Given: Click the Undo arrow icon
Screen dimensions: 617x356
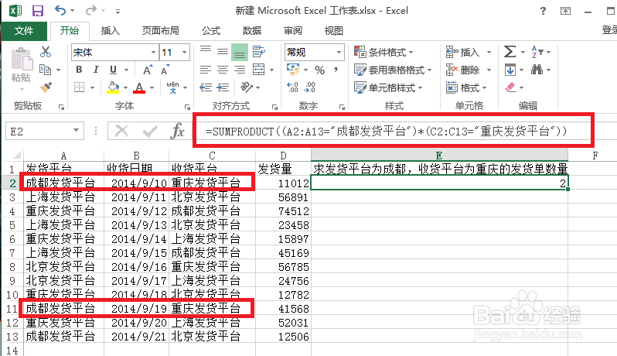Looking at the screenshot, I should (x=60, y=10).
